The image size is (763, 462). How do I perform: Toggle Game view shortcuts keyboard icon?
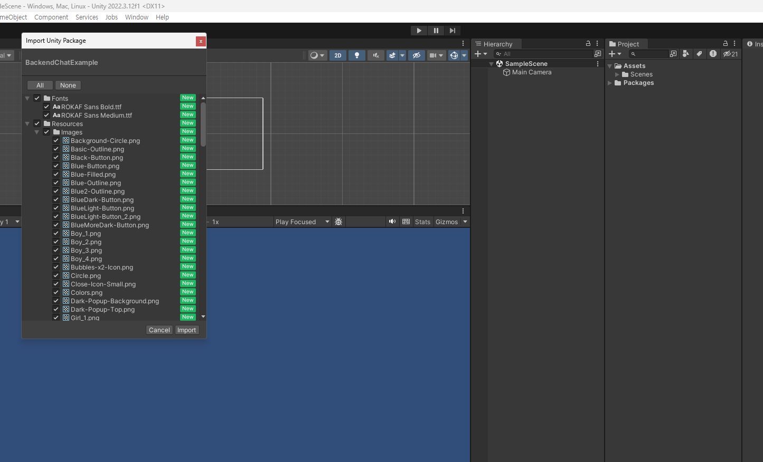(x=406, y=222)
